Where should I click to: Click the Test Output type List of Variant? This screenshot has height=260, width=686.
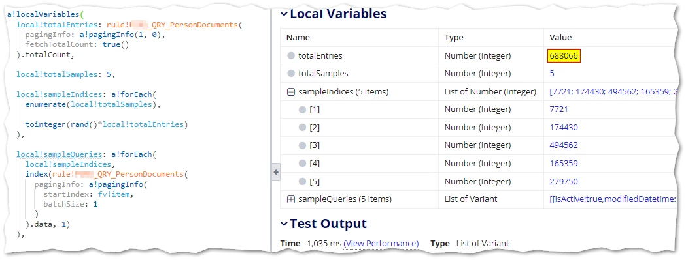[x=483, y=244]
